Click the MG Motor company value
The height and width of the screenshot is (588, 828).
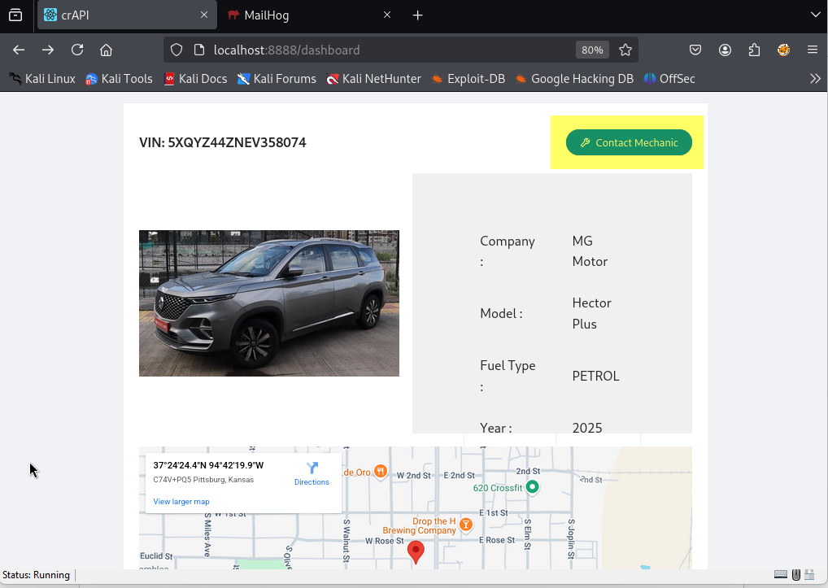coord(590,250)
